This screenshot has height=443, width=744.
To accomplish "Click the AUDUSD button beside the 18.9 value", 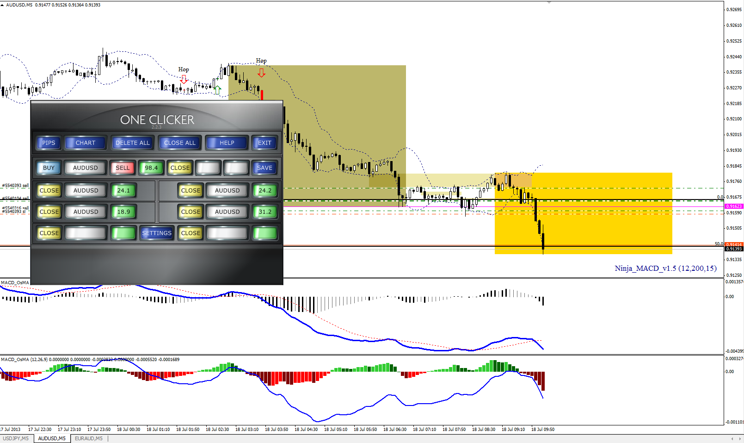I will click(x=86, y=212).
